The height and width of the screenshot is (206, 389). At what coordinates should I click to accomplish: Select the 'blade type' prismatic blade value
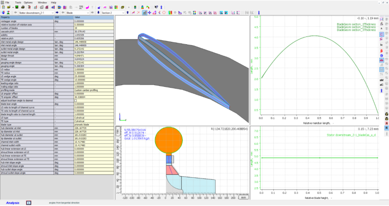click(x=94, y=125)
